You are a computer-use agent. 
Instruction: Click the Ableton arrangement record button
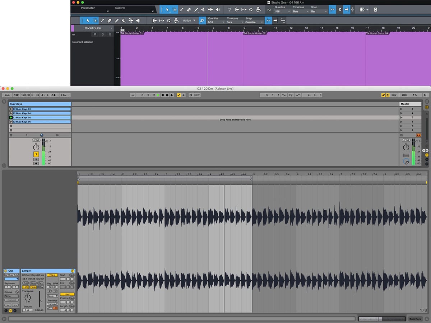click(x=167, y=95)
